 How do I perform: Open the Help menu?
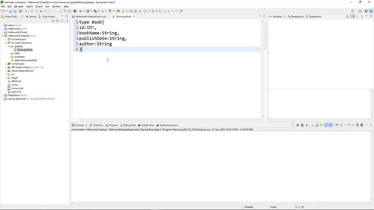(x=66, y=6)
